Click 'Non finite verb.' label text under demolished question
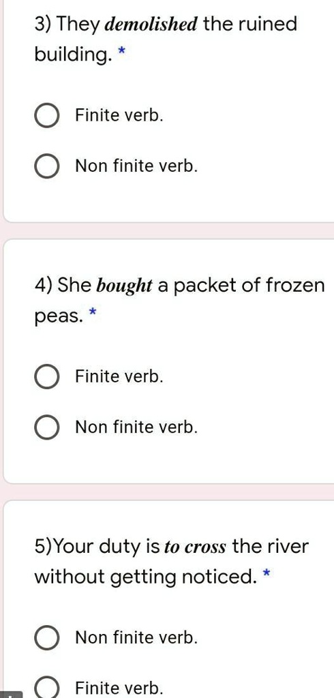The width and height of the screenshot is (334, 698). pyautogui.click(x=136, y=166)
